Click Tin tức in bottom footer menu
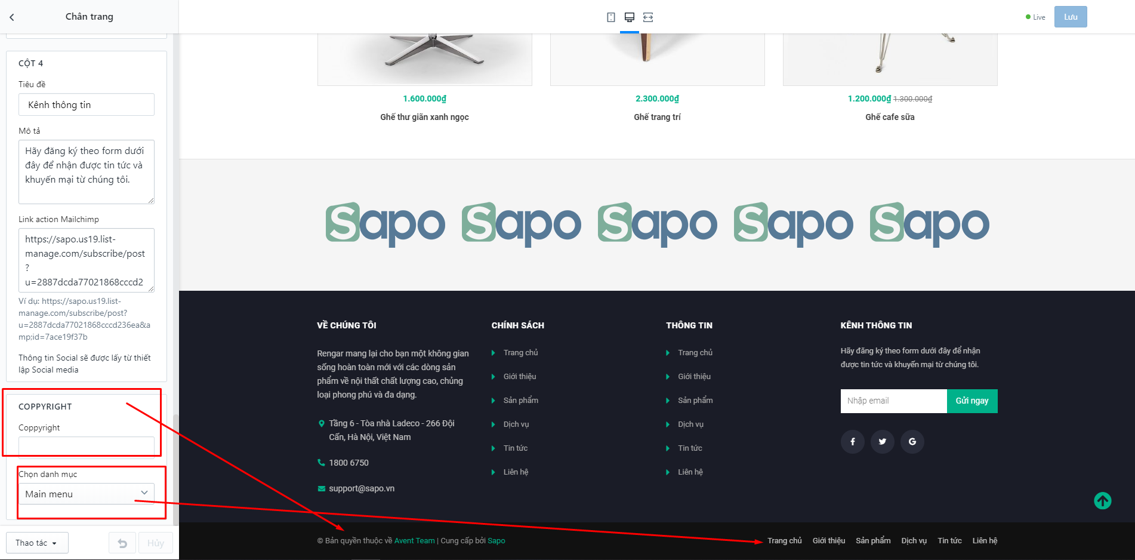Screen dimensions: 1135x560 (x=949, y=541)
